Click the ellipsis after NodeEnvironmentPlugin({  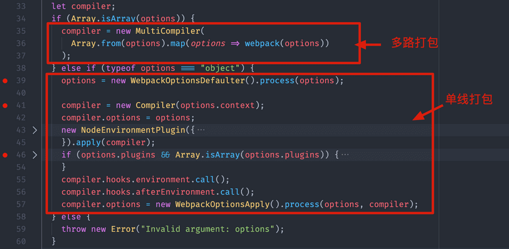201,130
